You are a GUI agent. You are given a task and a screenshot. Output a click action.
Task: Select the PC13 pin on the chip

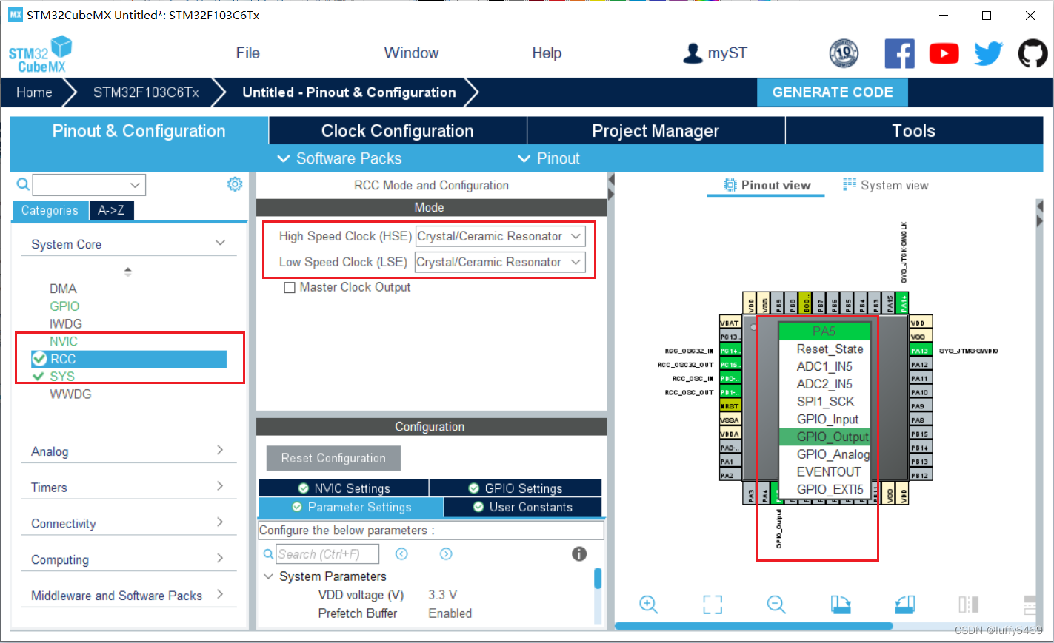730,337
